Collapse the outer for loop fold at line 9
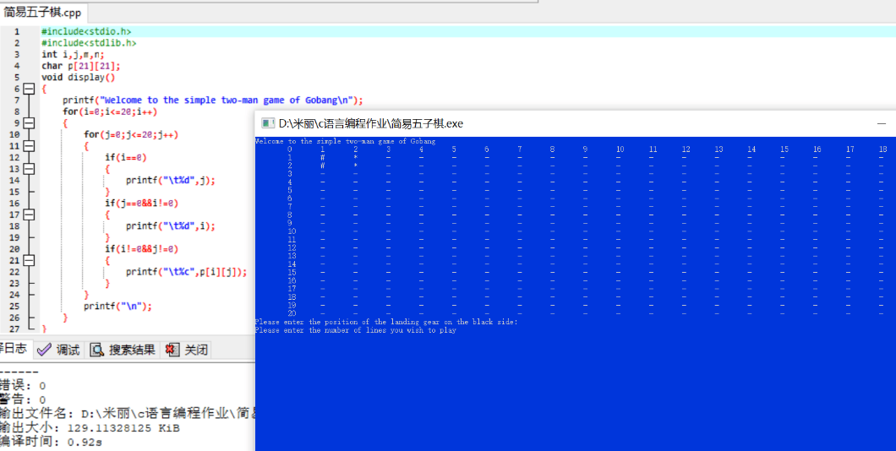 (29, 123)
